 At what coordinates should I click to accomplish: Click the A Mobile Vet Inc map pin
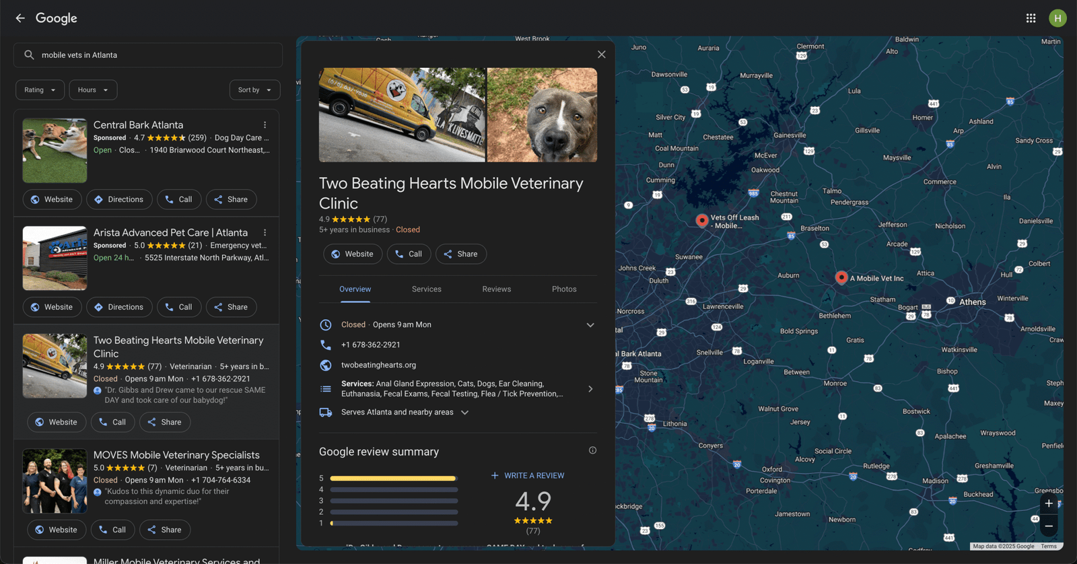841,277
